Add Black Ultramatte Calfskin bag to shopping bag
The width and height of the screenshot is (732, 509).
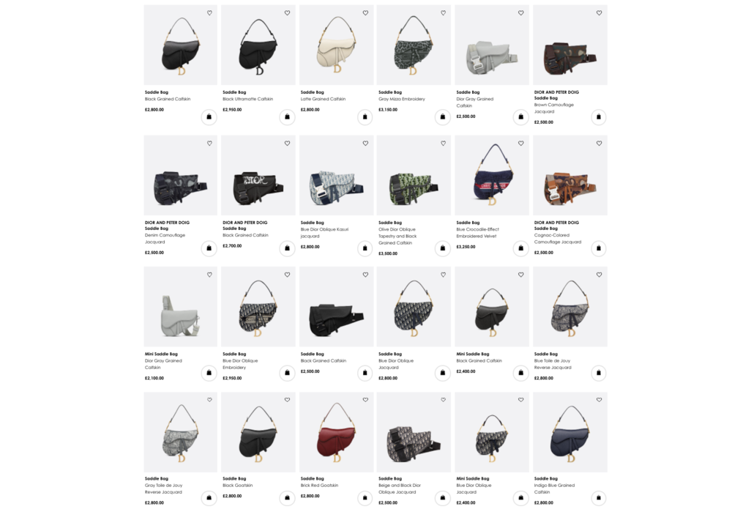tap(287, 116)
